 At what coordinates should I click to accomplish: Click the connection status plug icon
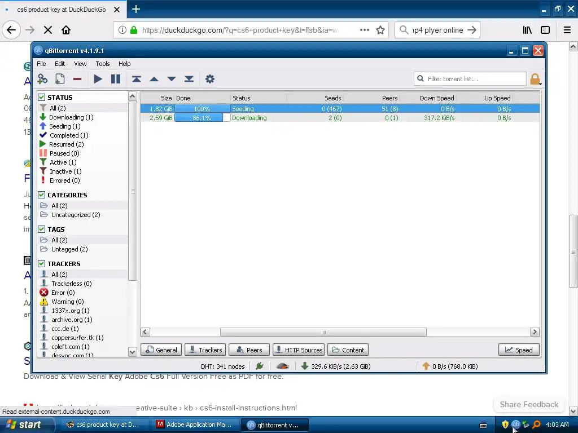tap(260, 366)
